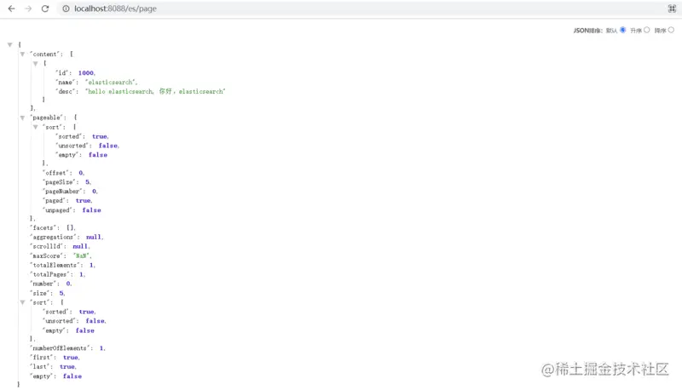This screenshot has height=390, width=682.
Task: Open the QR code icon in address bar
Action: pos(672,9)
